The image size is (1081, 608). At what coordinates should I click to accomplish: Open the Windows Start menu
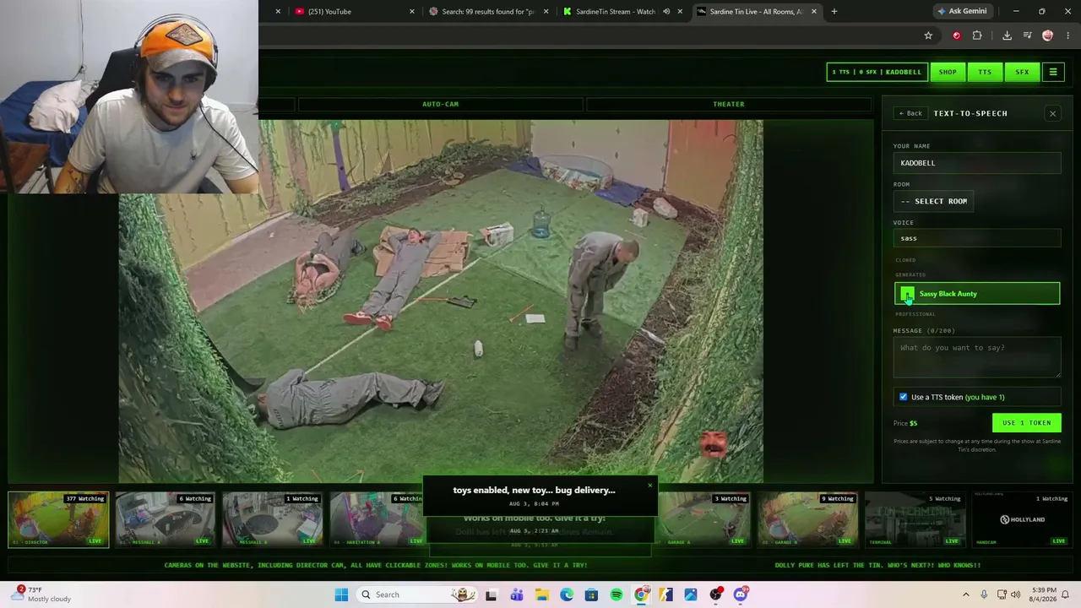pyautogui.click(x=341, y=594)
